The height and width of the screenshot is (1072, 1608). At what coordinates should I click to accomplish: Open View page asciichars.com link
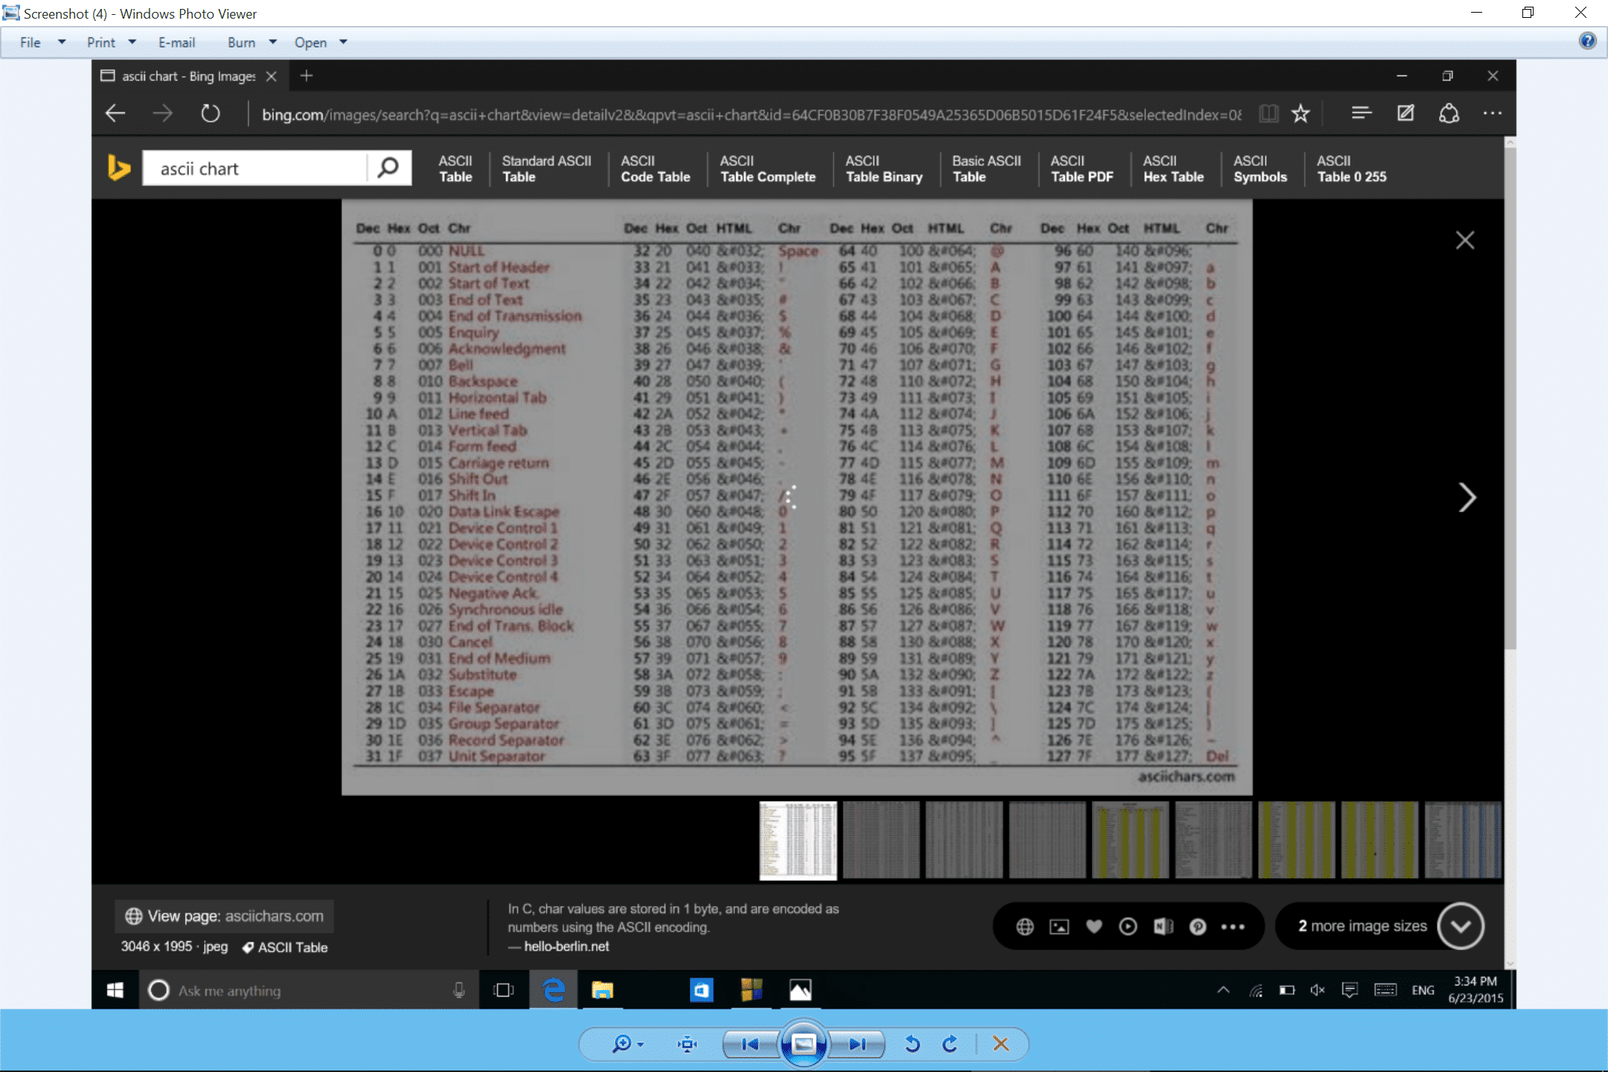tap(225, 916)
